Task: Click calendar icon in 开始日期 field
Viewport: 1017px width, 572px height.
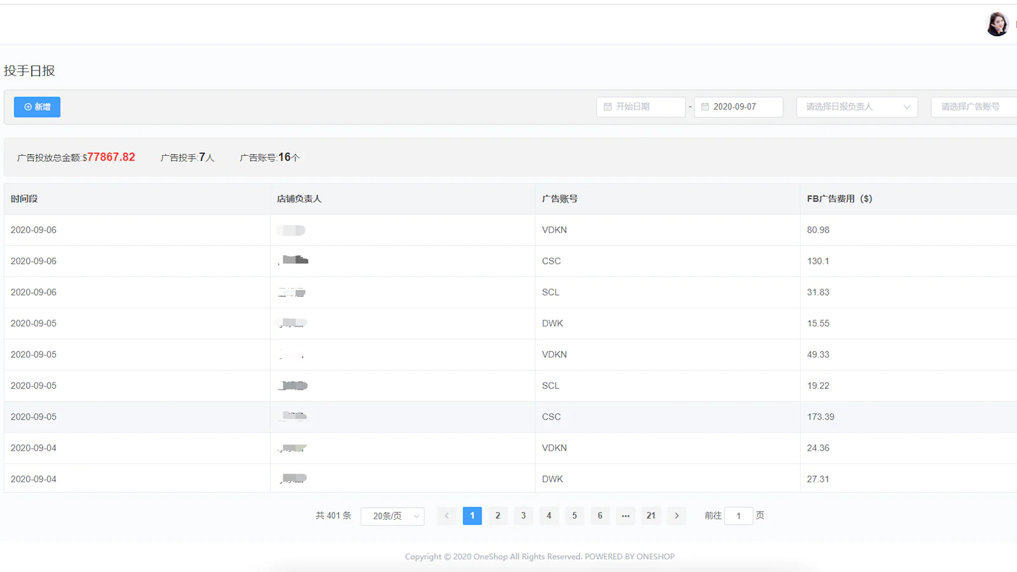Action: coord(608,107)
